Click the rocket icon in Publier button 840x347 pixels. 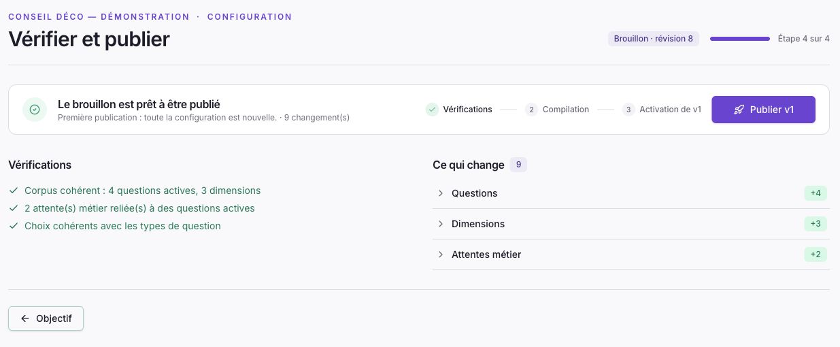[x=739, y=110]
